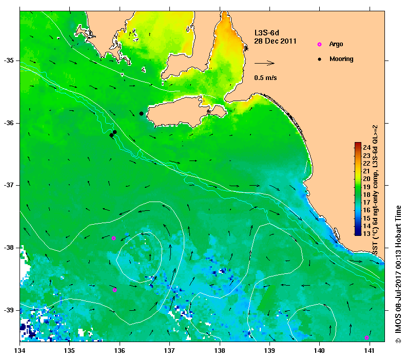Select the mooring dot beside Kangaroo Island
The width and height of the screenshot is (406, 359).
tap(141, 113)
